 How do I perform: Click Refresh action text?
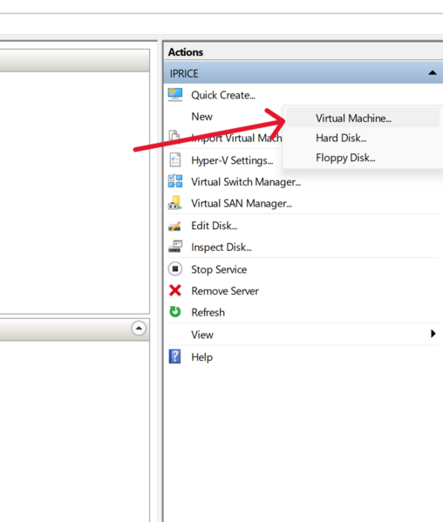[208, 312]
